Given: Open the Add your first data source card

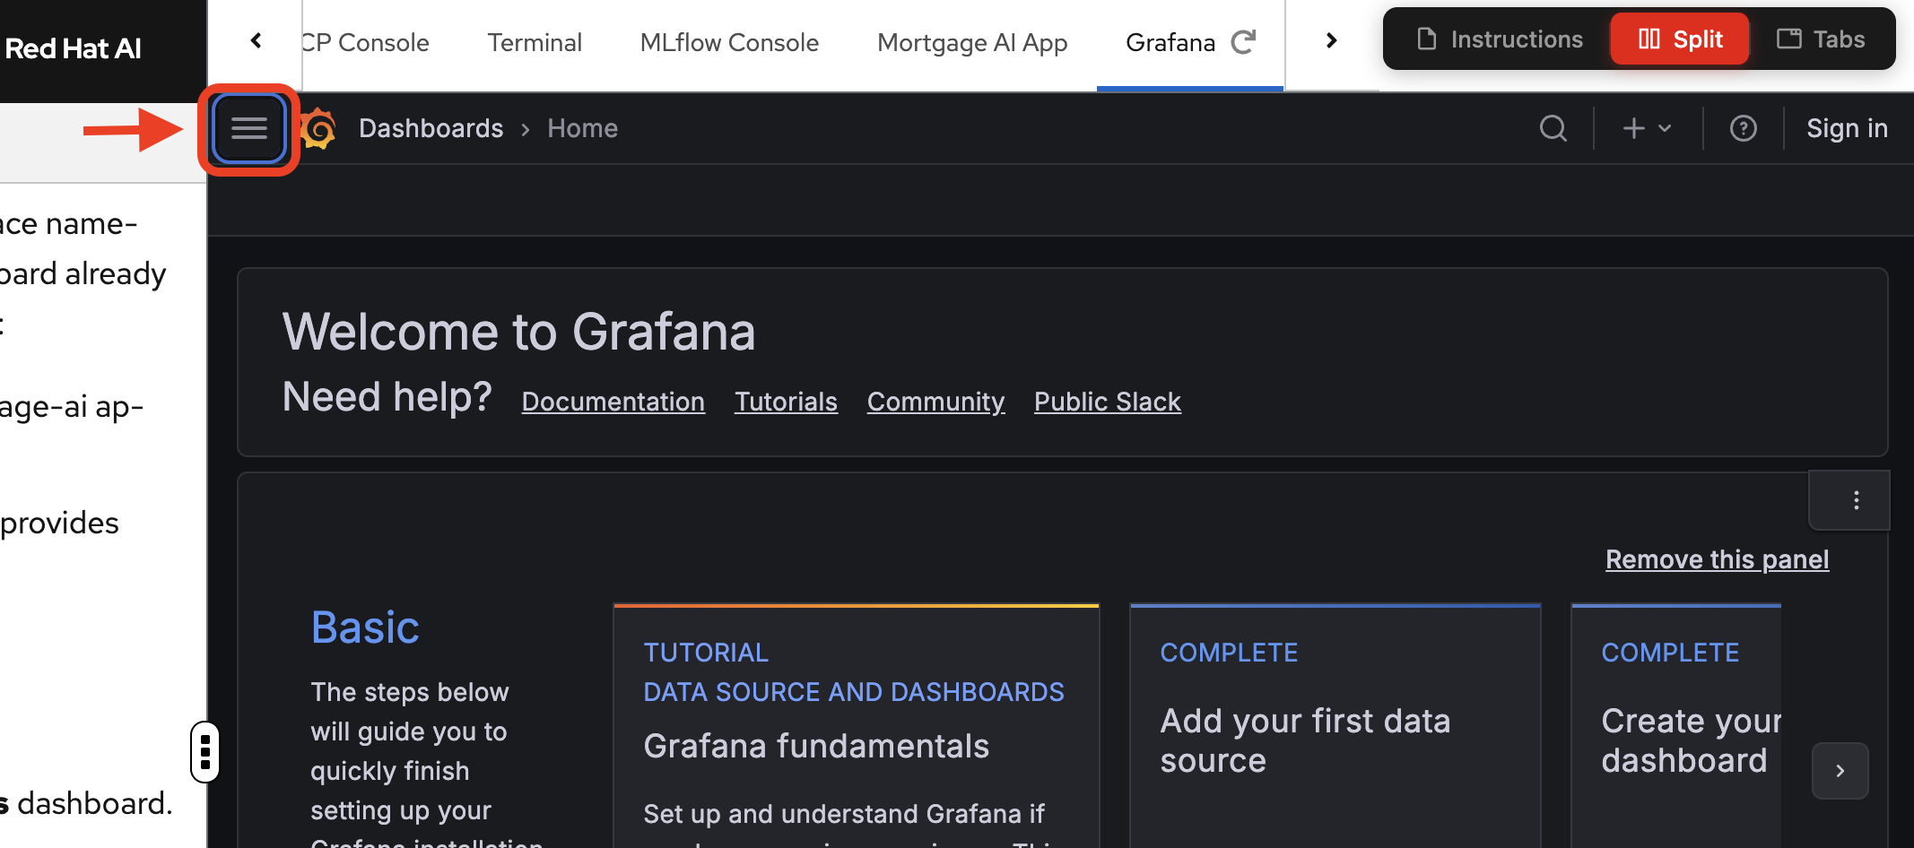Looking at the screenshot, I should pyautogui.click(x=1335, y=726).
